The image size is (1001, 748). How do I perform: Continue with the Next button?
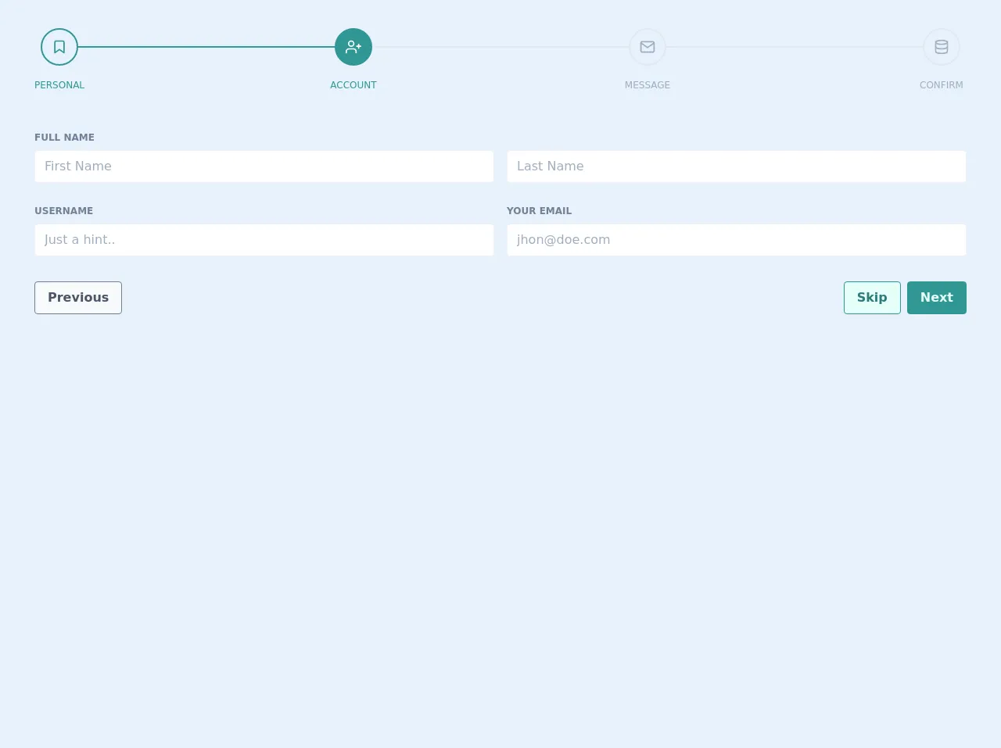pyautogui.click(x=937, y=298)
